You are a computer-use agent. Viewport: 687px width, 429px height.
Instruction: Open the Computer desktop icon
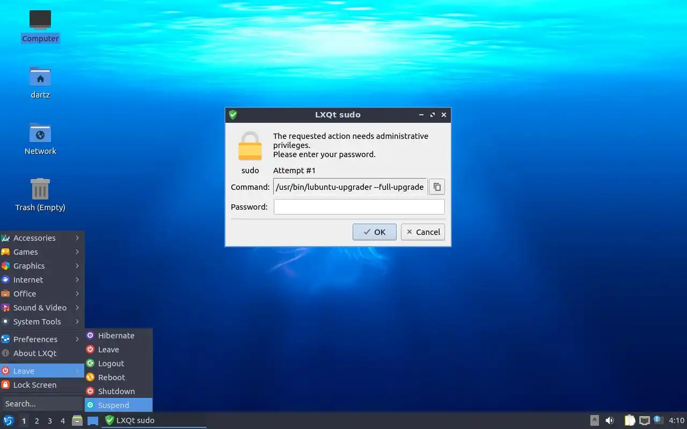pyautogui.click(x=40, y=26)
